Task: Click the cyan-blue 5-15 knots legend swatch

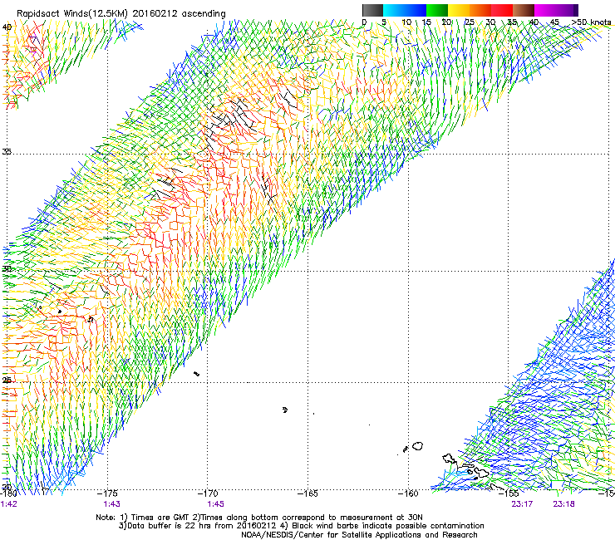Action: pyautogui.click(x=405, y=10)
